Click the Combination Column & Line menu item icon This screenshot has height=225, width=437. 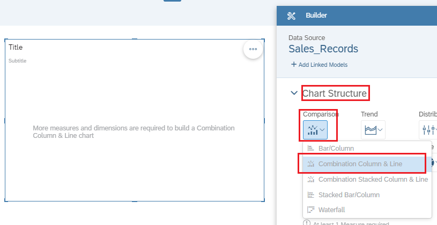click(310, 164)
